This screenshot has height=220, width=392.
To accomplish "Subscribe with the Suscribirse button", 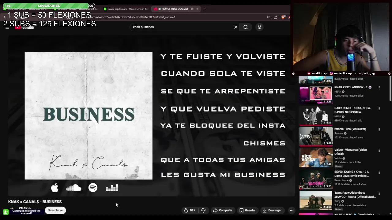I will pos(55,210).
